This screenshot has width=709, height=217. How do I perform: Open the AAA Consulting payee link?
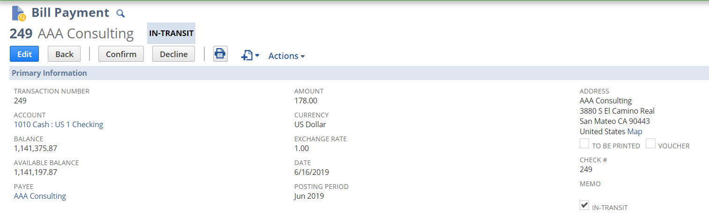pos(40,196)
